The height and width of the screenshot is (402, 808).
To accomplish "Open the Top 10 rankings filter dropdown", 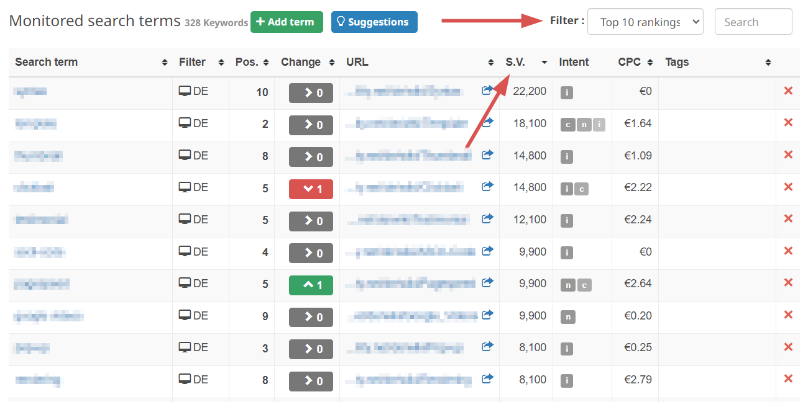I will (x=645, y=21).
